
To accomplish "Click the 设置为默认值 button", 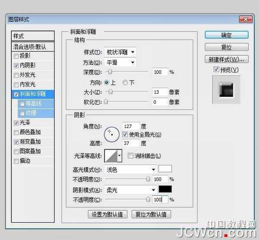I will (x=107, y=214).
